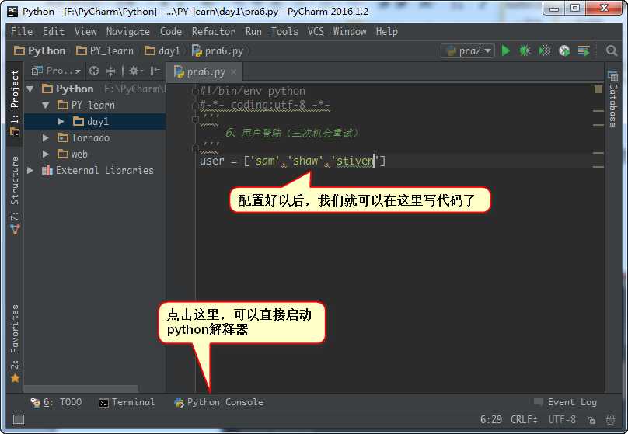Close the pra6.py editor tab
This screenshot has width=628, height=434.
tap(234, 72)
